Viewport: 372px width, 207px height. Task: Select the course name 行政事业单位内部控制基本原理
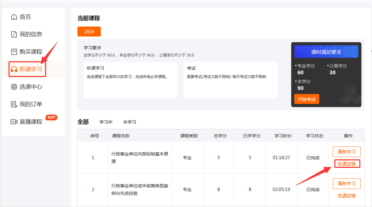click(x=140, y=157)
